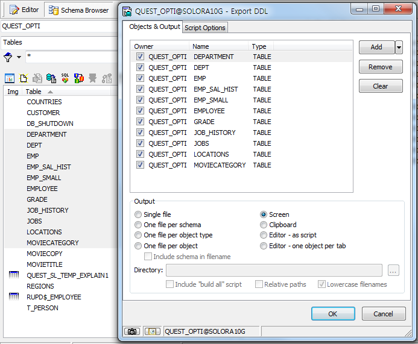Open the Schema Browser tab

pyautogui.click(x=80, y=10)
